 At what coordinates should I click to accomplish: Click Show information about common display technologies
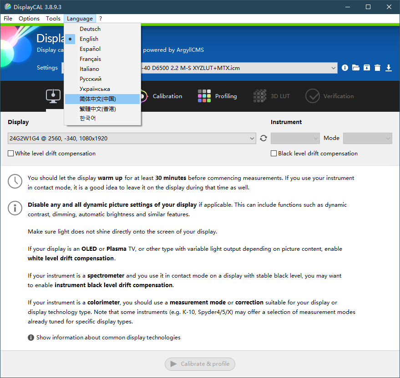[108, 337]
